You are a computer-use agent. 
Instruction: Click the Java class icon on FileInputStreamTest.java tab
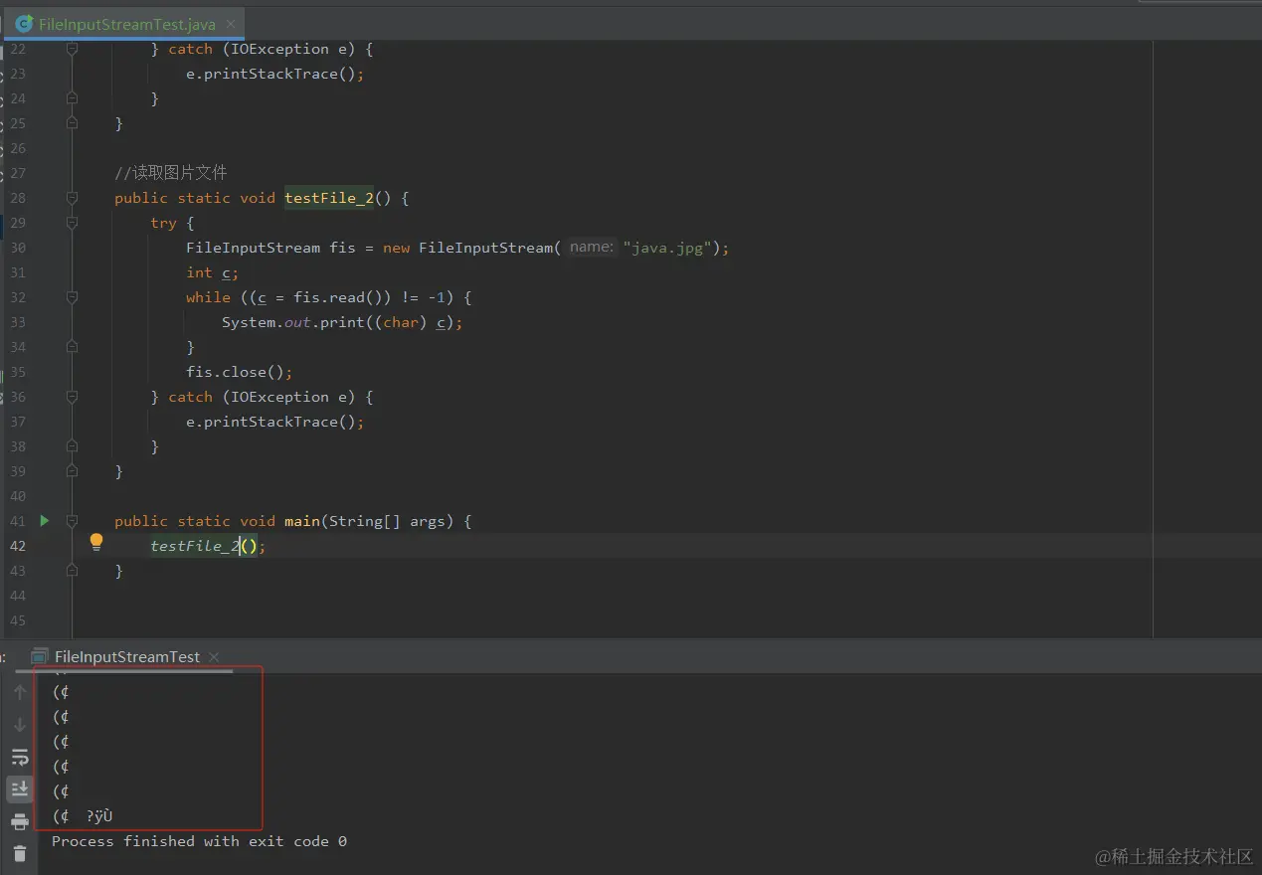tap(24, 24)
